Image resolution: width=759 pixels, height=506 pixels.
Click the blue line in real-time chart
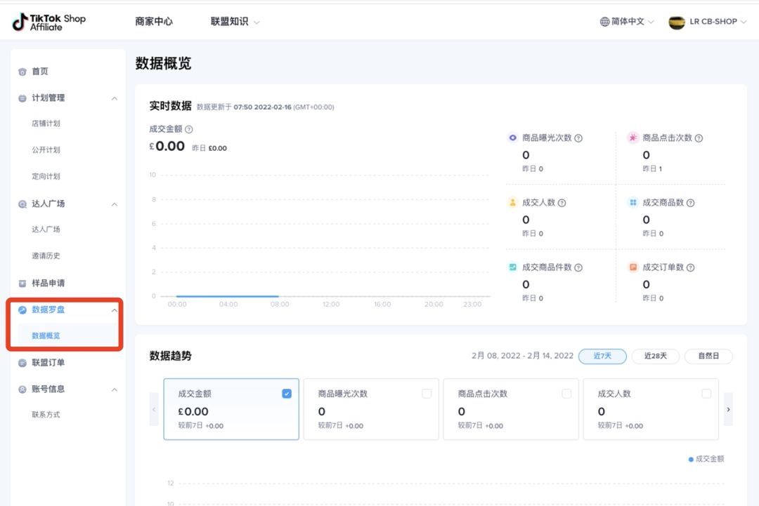pyautogui.click(x=227, y=296)
